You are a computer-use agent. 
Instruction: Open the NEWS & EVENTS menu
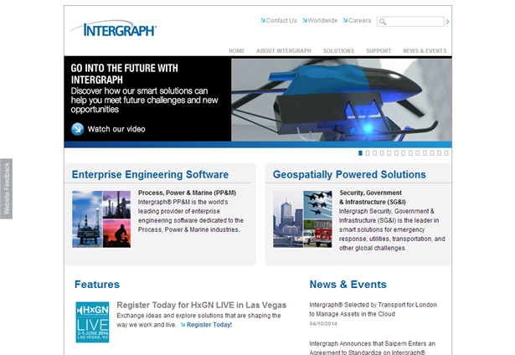425,51
